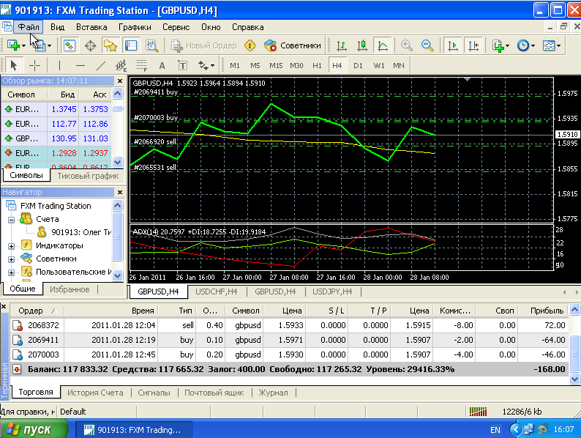Switch timeframe to M15

click(276, 66)
